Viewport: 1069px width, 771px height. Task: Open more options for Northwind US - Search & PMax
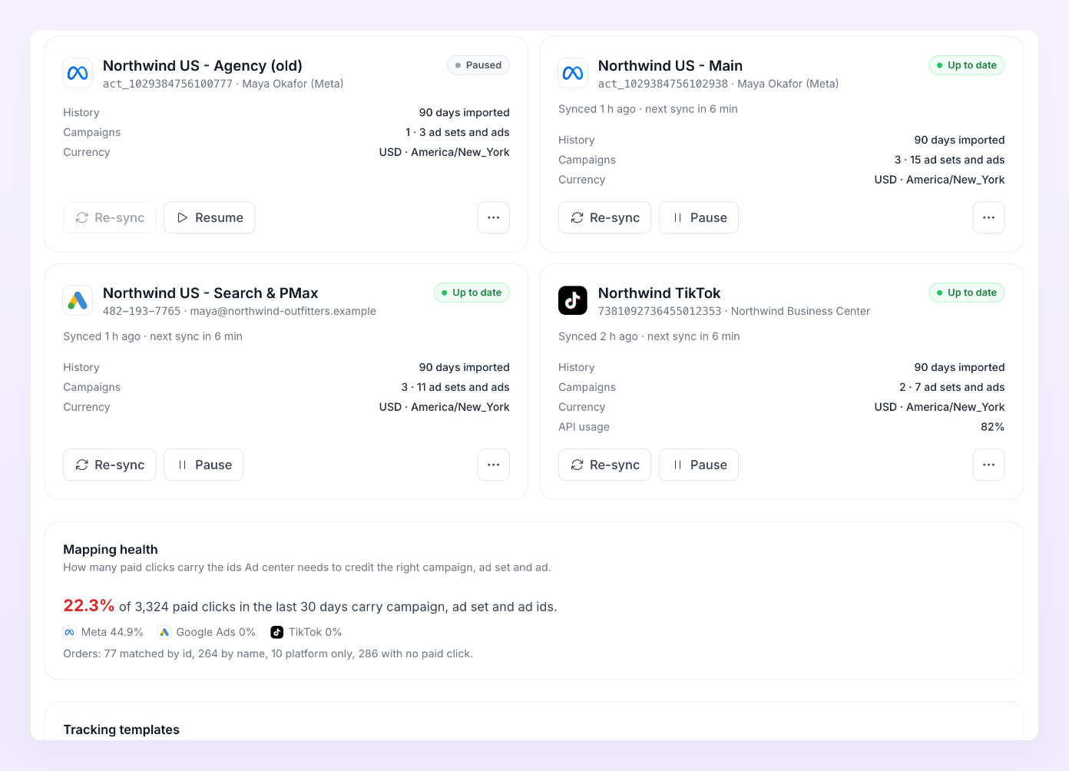[x=494, y=465]
